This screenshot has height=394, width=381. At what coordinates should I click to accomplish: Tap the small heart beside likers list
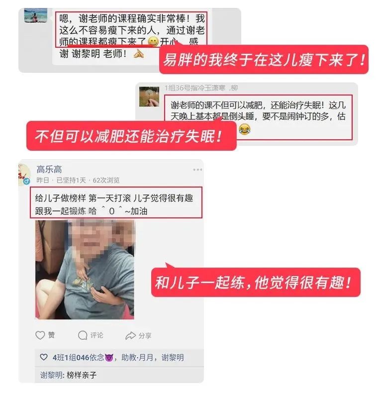tap(44, 357)
